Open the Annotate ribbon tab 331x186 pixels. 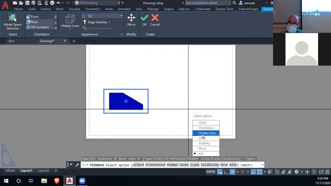coord(124,9)
